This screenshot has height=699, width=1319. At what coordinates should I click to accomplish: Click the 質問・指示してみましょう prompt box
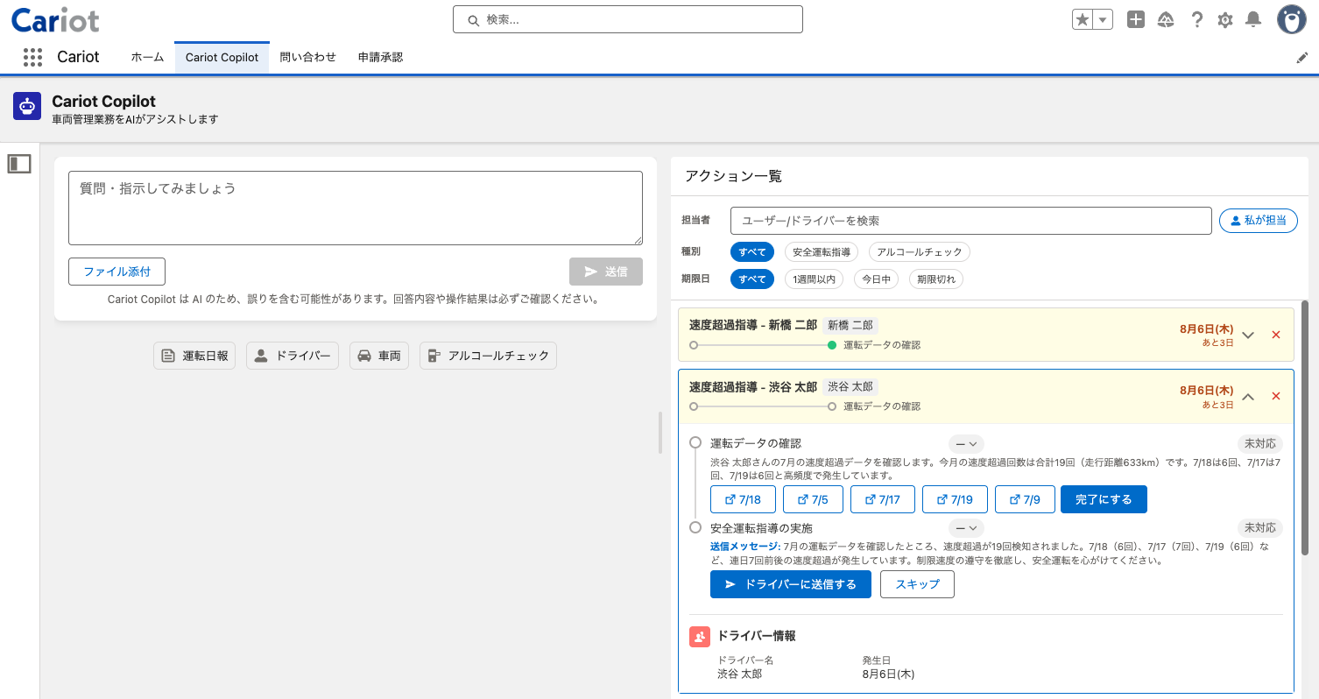[x=356, y=208]
